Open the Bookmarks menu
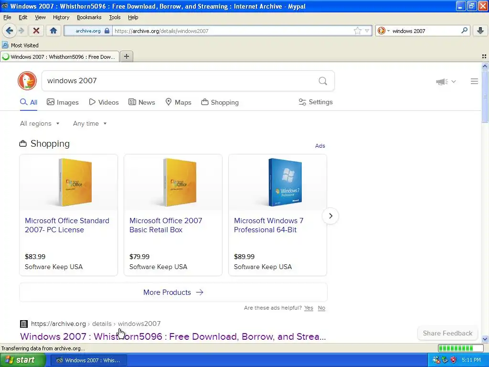The width and height of the screenshot is (489, 367). point(89,17)
